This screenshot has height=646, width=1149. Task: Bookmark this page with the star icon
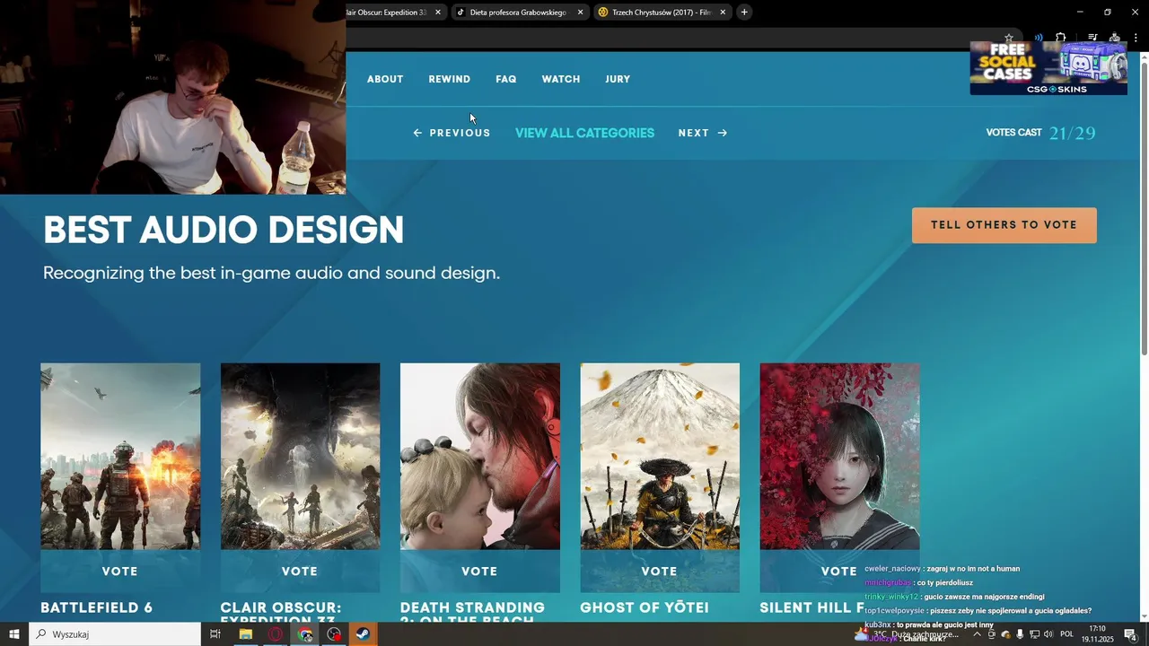click(x=1009, y=38)
